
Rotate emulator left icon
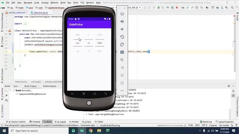click(x=122, y=37)
